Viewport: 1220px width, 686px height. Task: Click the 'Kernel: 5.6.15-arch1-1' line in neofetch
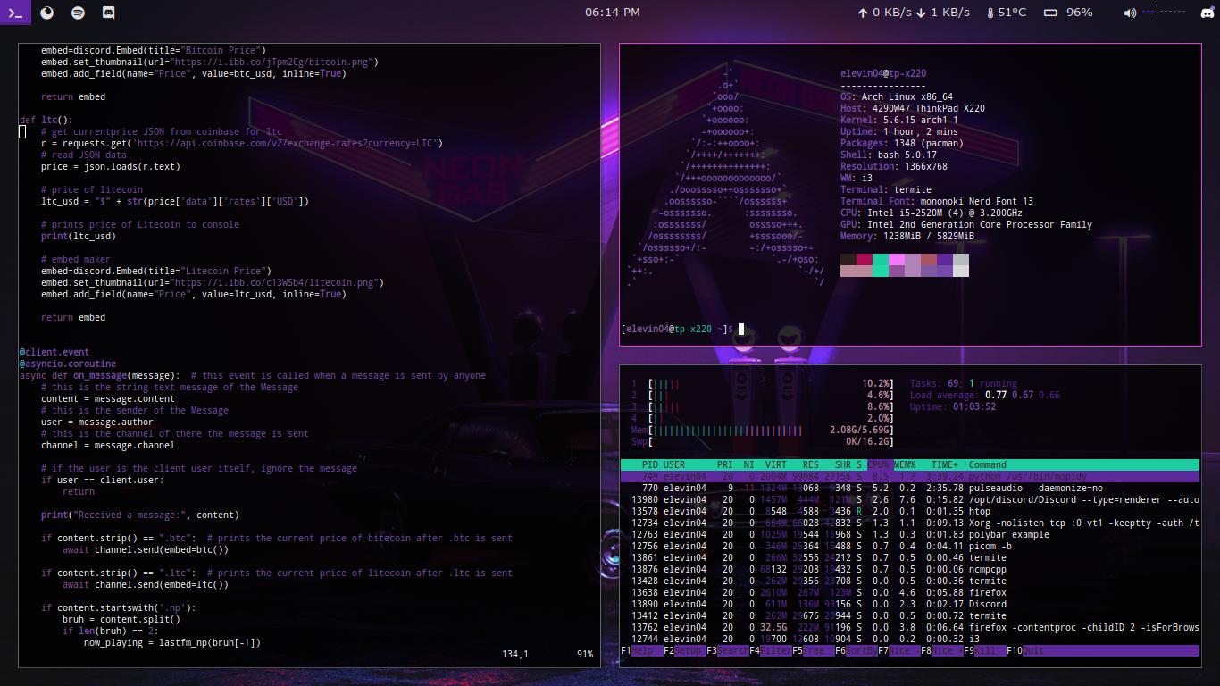coord(899,121)
